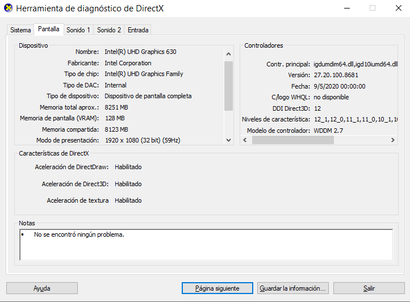Click the Salir button
This screenshot has height=302, width=410.
[x=369, y=288]
